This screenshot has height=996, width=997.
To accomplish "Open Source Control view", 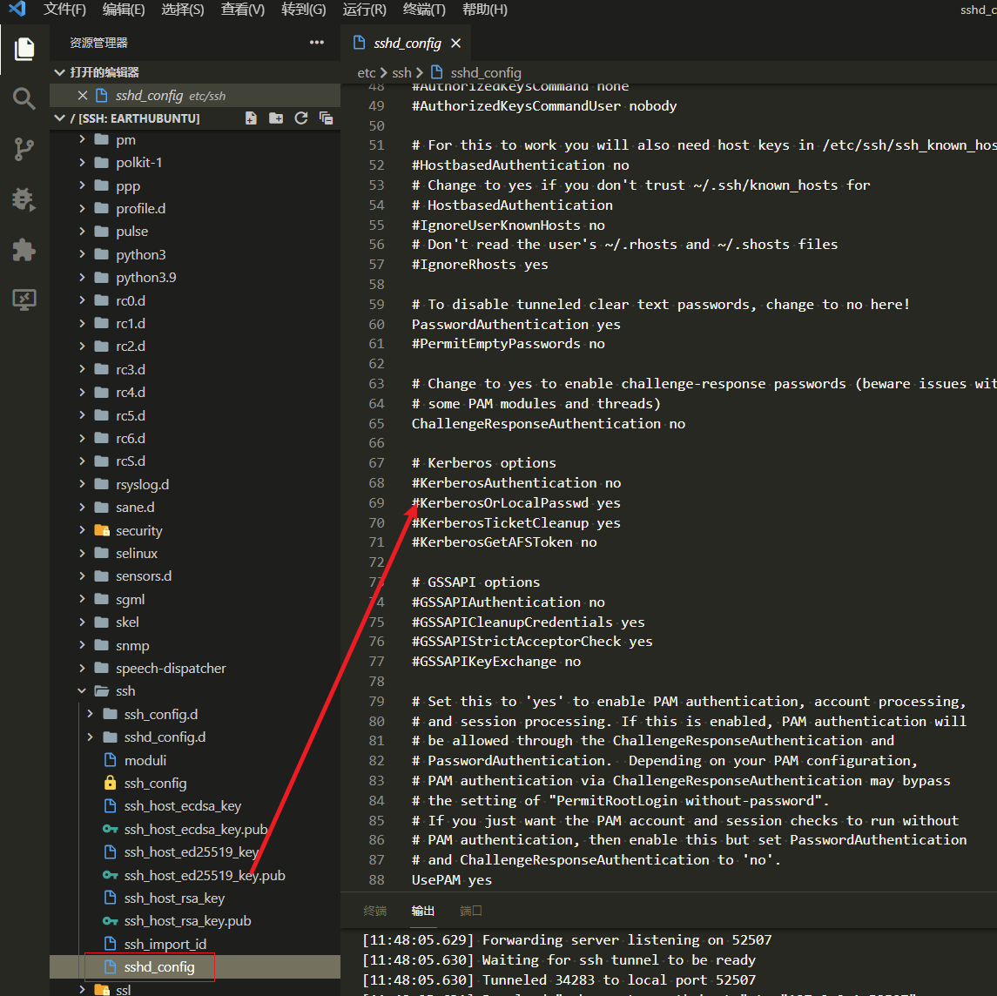I will [24, 149].
